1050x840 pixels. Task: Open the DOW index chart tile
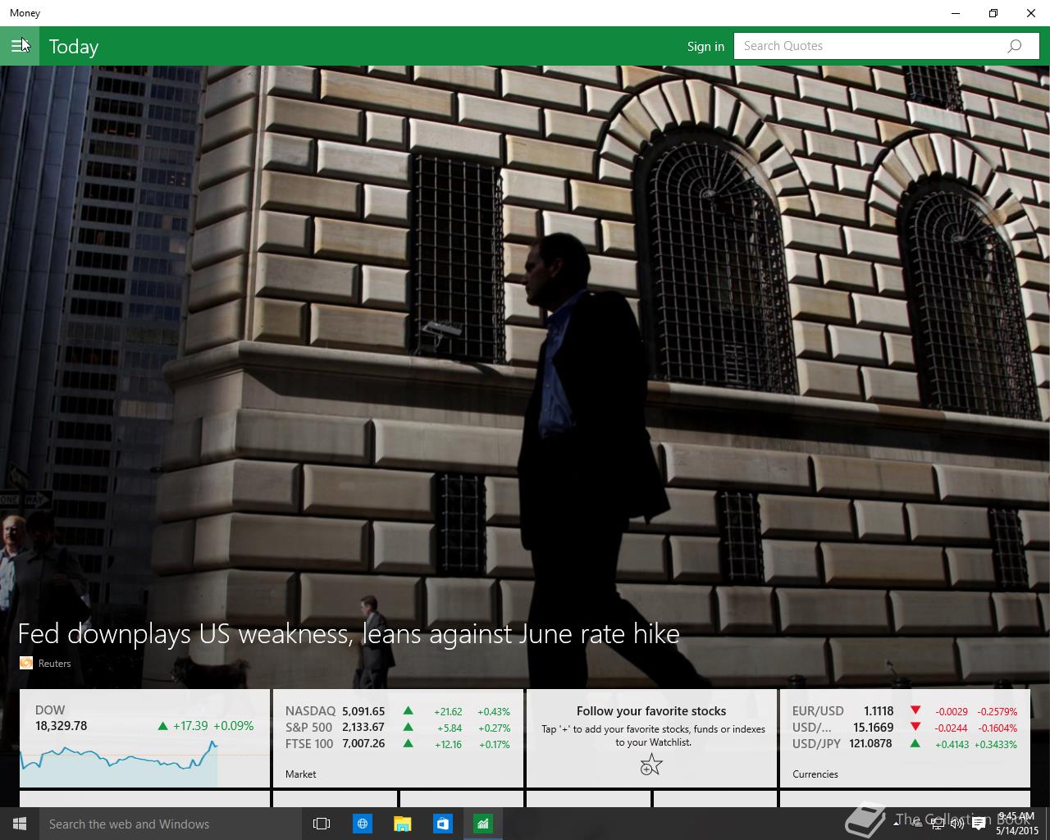[x=144, y=738]
